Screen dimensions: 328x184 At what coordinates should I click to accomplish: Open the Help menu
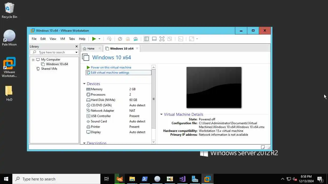pos(82,39)
